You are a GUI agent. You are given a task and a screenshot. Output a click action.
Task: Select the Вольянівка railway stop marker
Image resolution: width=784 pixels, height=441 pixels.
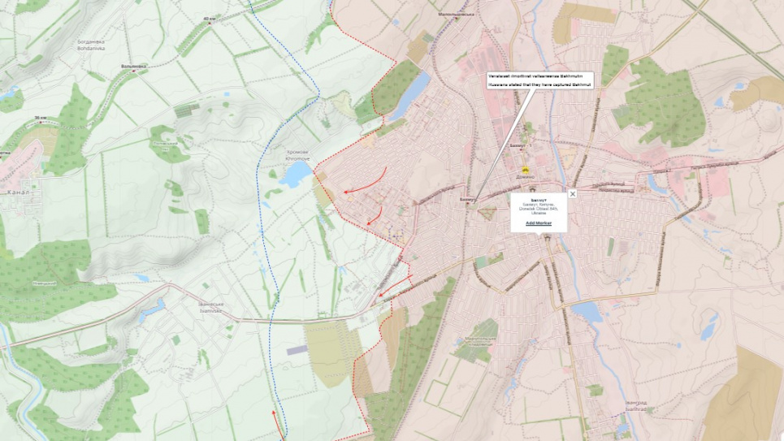coord(133,71)
